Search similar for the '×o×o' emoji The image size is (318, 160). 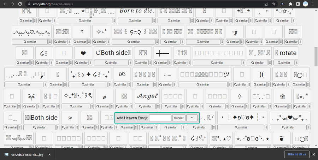pyautogui.click(x=165, y=84)
